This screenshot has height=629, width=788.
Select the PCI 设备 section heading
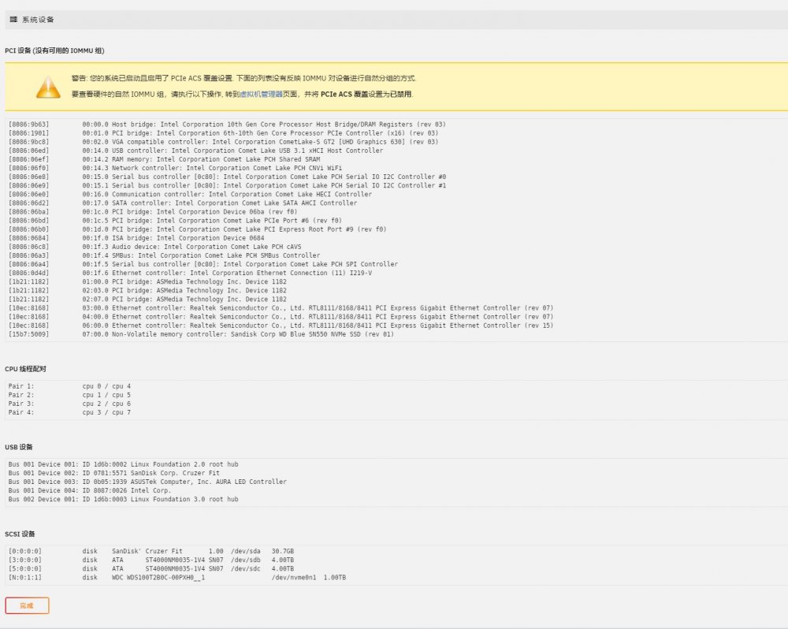[55, 50]
